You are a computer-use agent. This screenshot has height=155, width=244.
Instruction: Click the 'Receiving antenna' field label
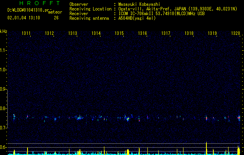click(x=89, y=18)
